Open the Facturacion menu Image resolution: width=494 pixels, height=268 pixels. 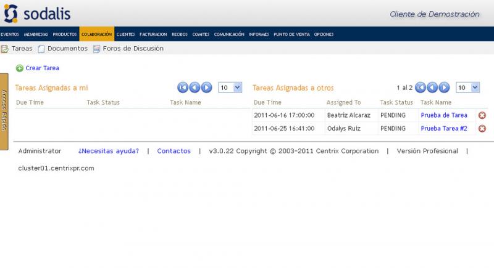point(153,35)
